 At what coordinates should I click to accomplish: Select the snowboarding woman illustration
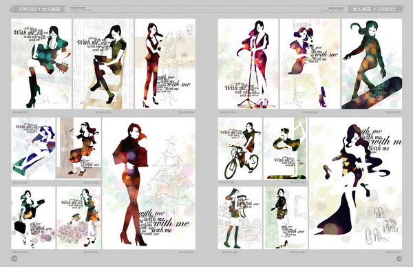pyautogui.click(x=372, y=64)
